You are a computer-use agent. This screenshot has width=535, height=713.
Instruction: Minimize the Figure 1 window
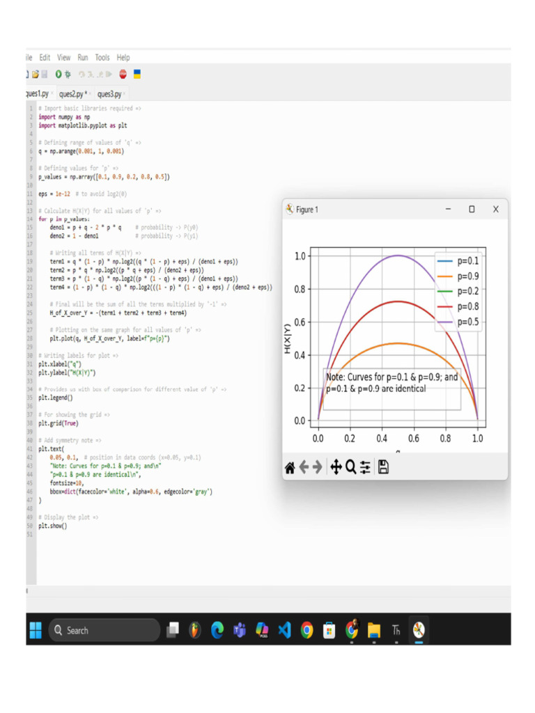[448, 209]
